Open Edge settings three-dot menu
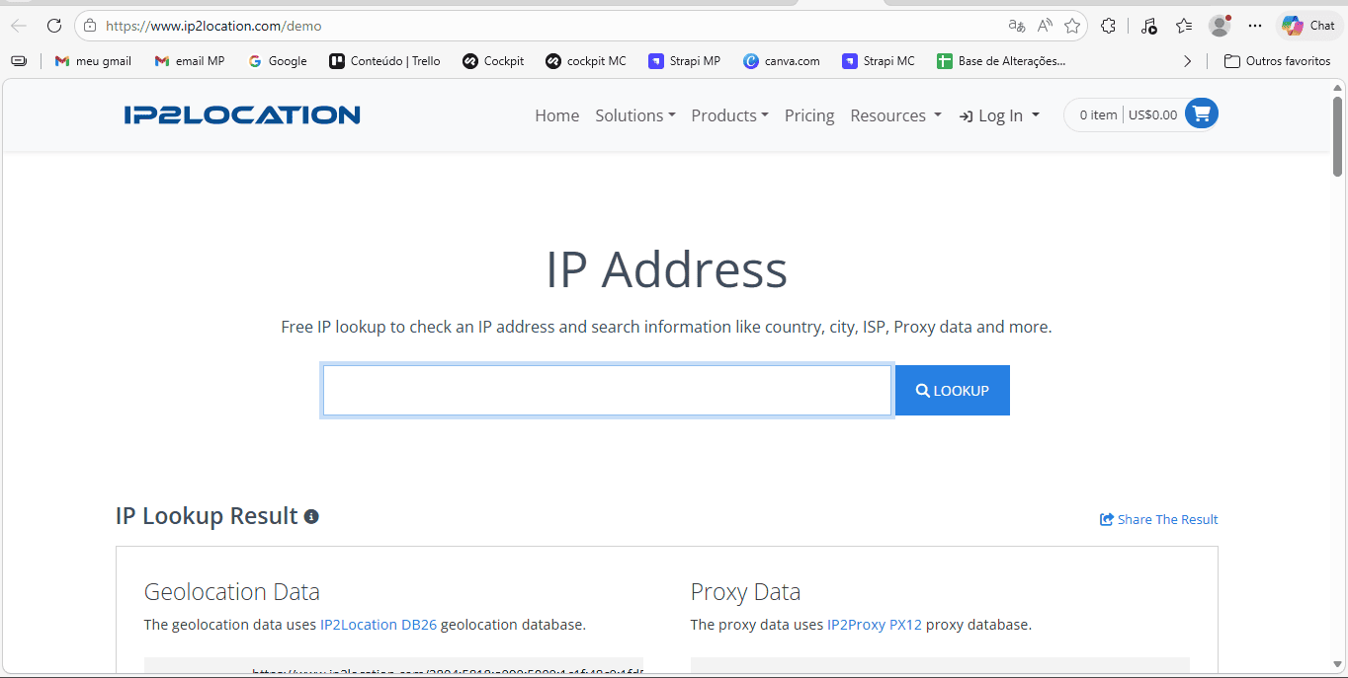Viewport: 1348px width, 678px height. [1255, 26]
